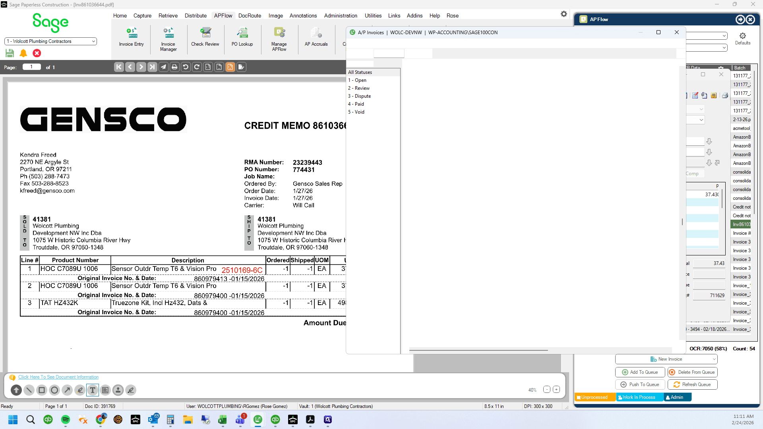
Task: Select the ellipse annotation tool
Action: coord(54,390)
